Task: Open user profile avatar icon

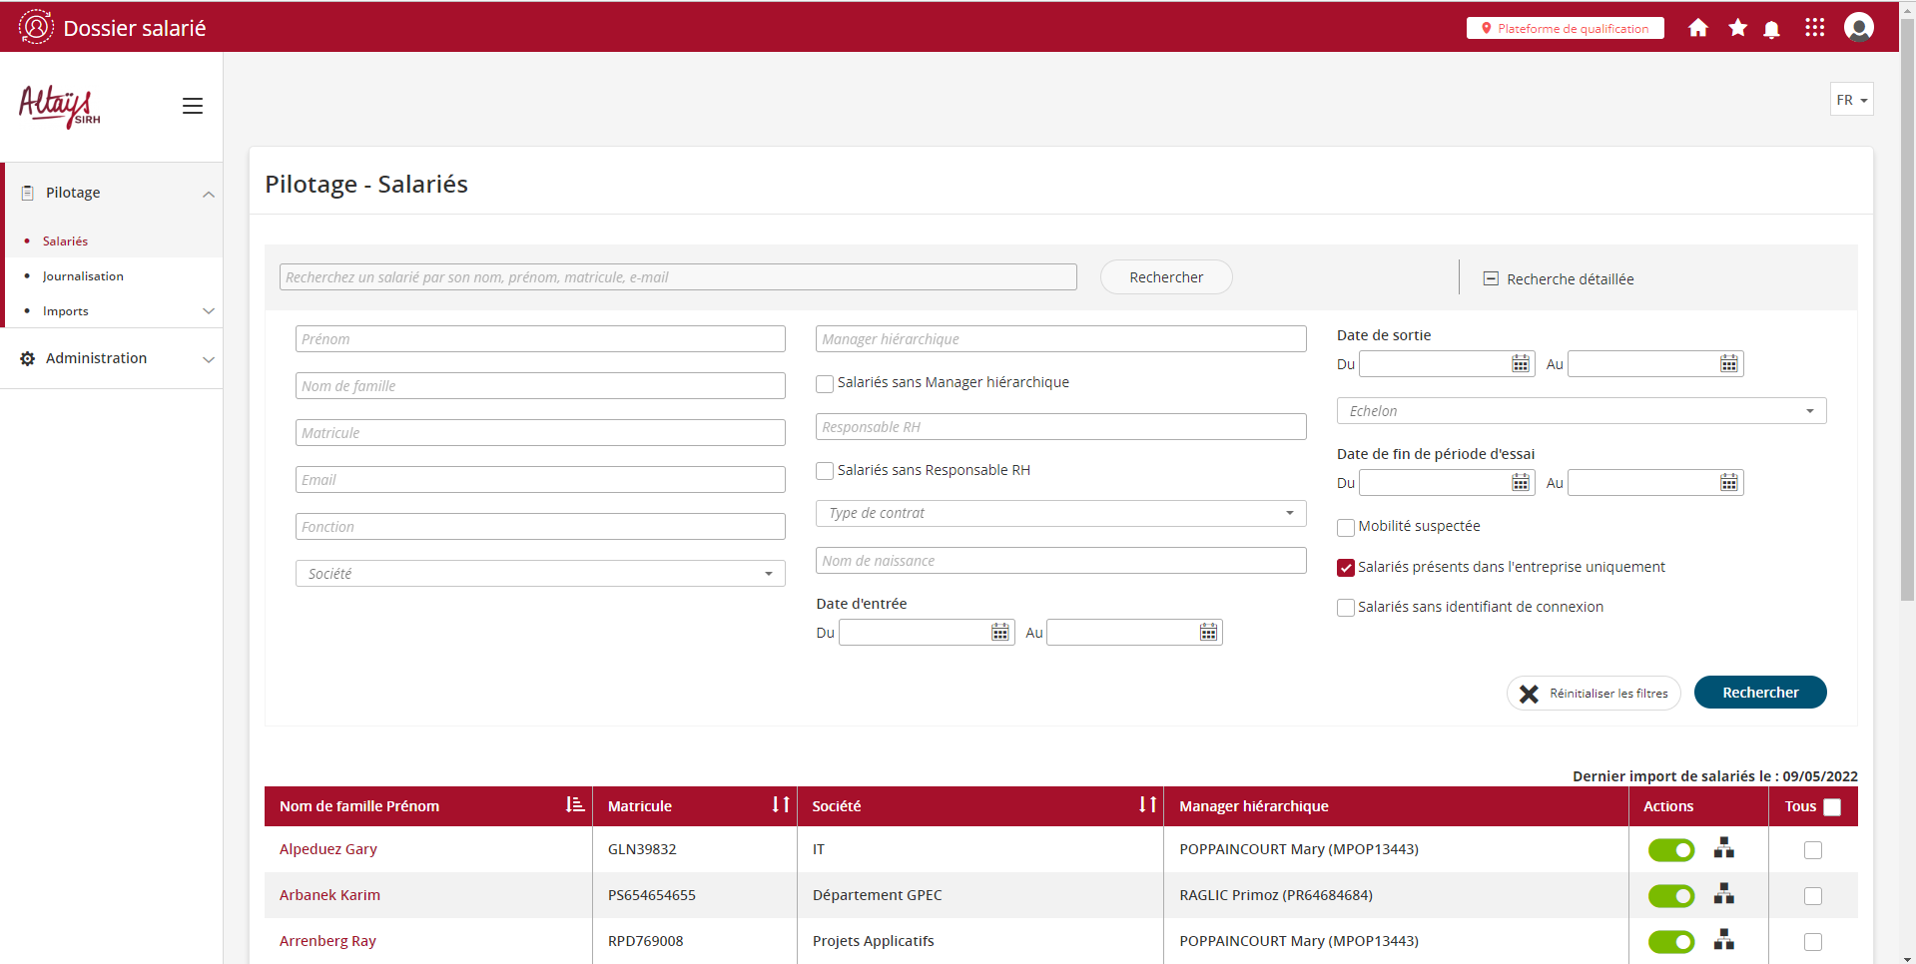Action: point(1858,27)
